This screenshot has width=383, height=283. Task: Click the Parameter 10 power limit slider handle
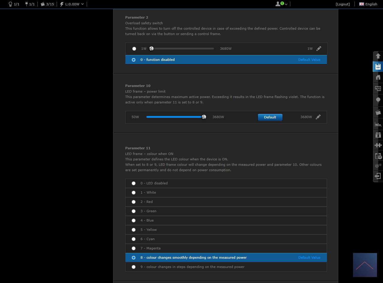click(x=204, y=117)
